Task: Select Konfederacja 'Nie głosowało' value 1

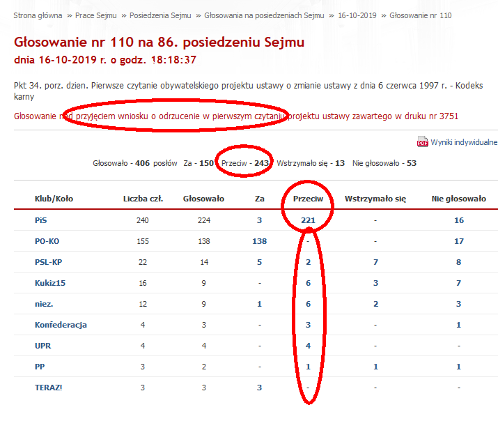Action: pos(458,325)
